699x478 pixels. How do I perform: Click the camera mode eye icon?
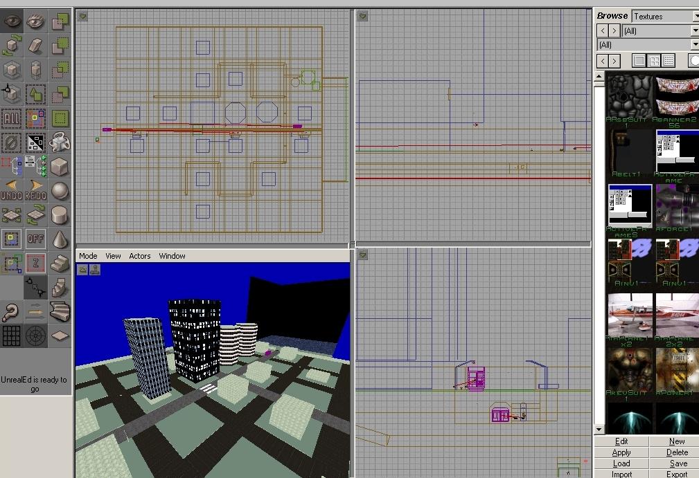tap(12, 21)
